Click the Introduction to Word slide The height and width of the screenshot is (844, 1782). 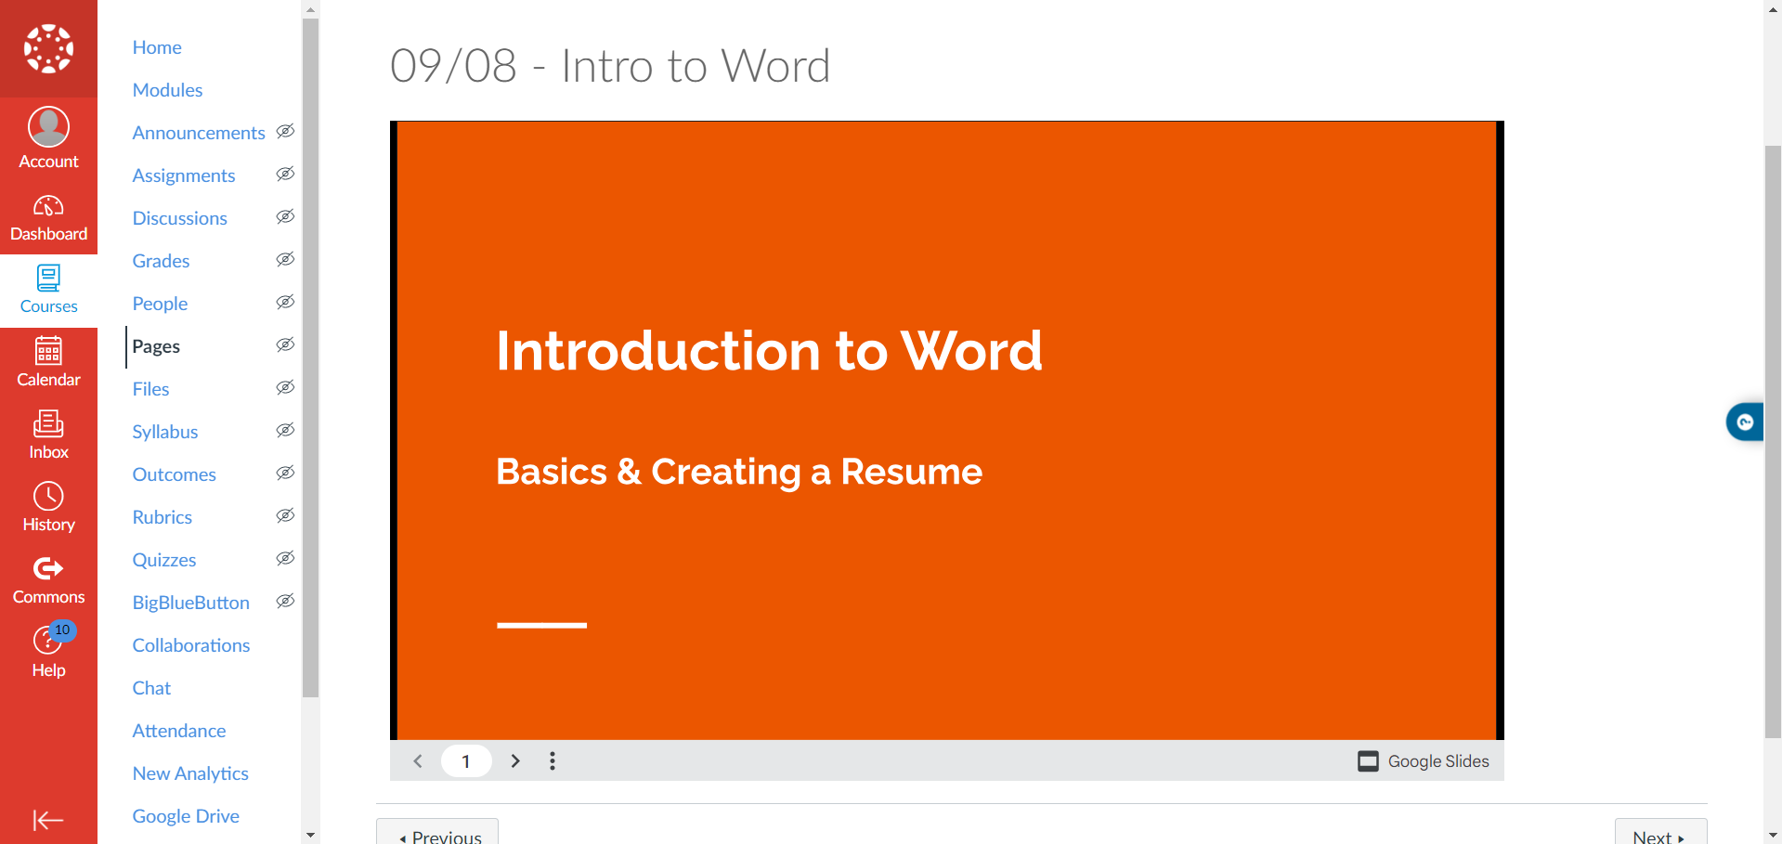tap(947, 430)
